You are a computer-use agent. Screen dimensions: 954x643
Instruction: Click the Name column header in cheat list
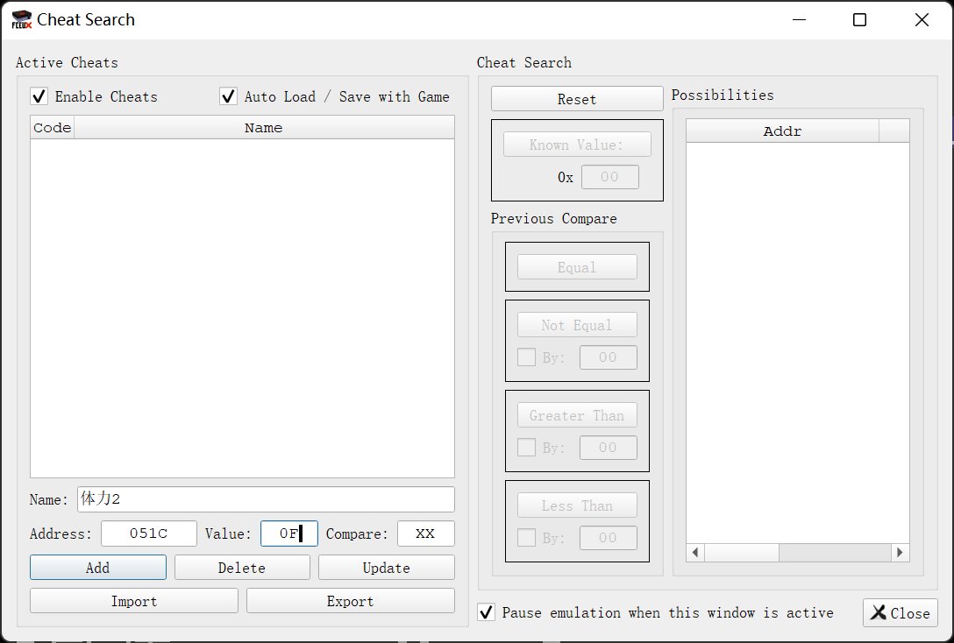263,128
